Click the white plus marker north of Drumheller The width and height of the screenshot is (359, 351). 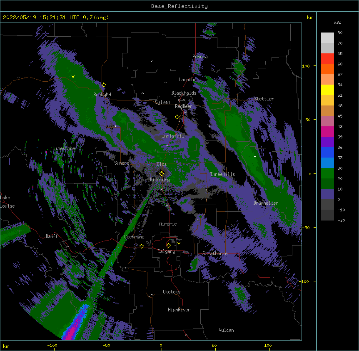[x=255, y=156]
